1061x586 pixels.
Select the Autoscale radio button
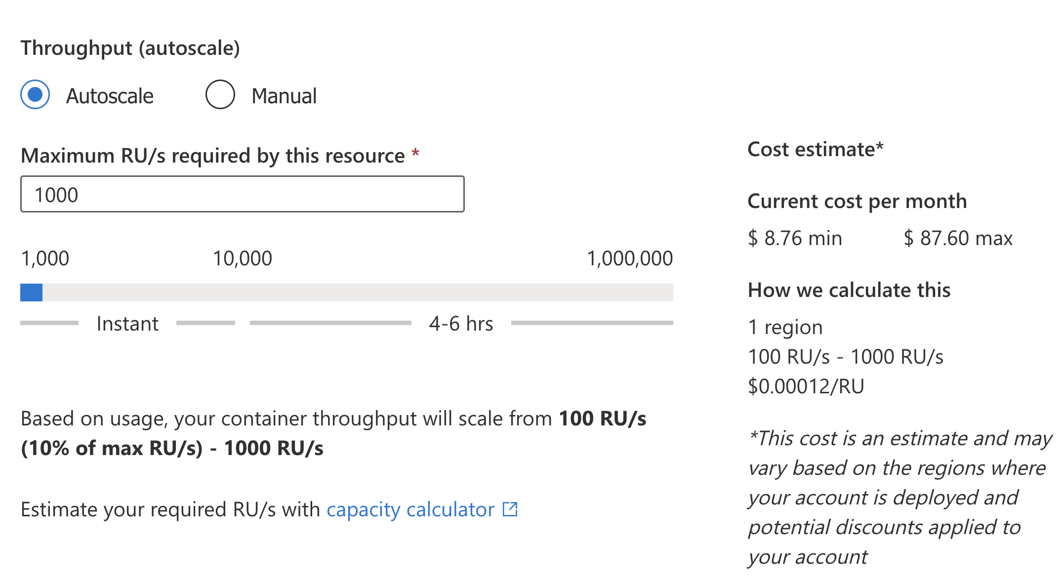pos(35,94)
